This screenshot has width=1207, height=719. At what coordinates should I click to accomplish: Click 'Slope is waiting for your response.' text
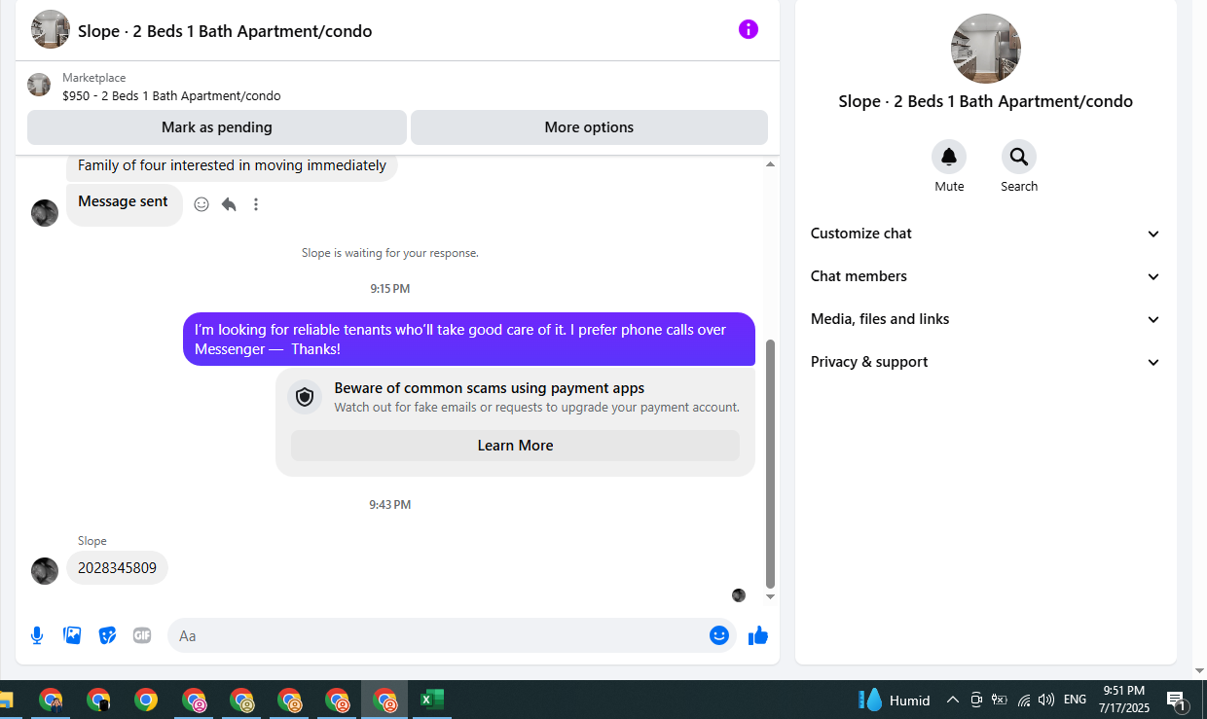click(390, 253)
